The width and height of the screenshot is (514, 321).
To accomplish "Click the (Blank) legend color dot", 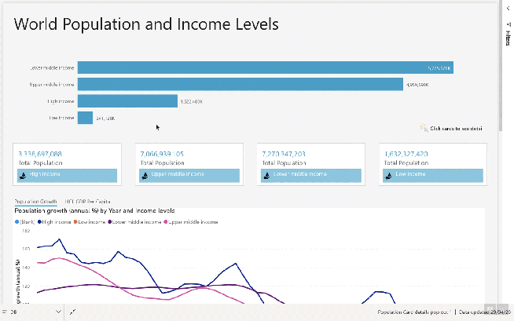I will pyautogui.click(x=17, y=222).
